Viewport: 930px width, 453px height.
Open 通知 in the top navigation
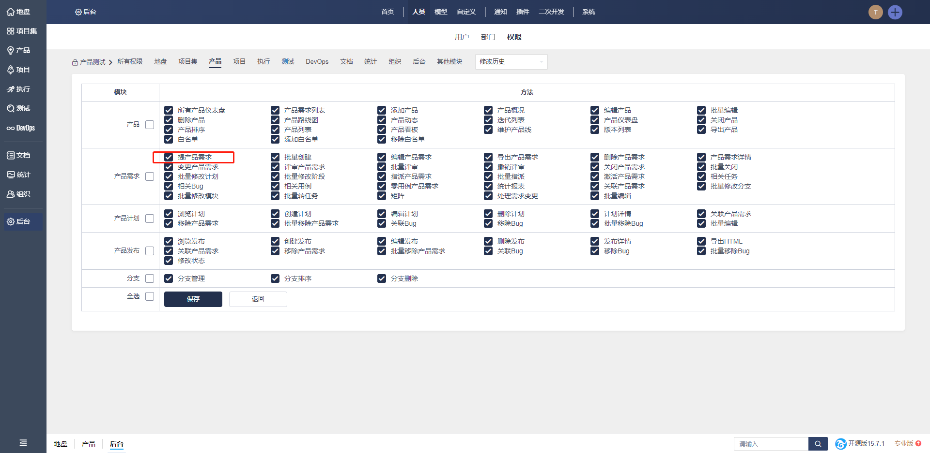point(500,12)
